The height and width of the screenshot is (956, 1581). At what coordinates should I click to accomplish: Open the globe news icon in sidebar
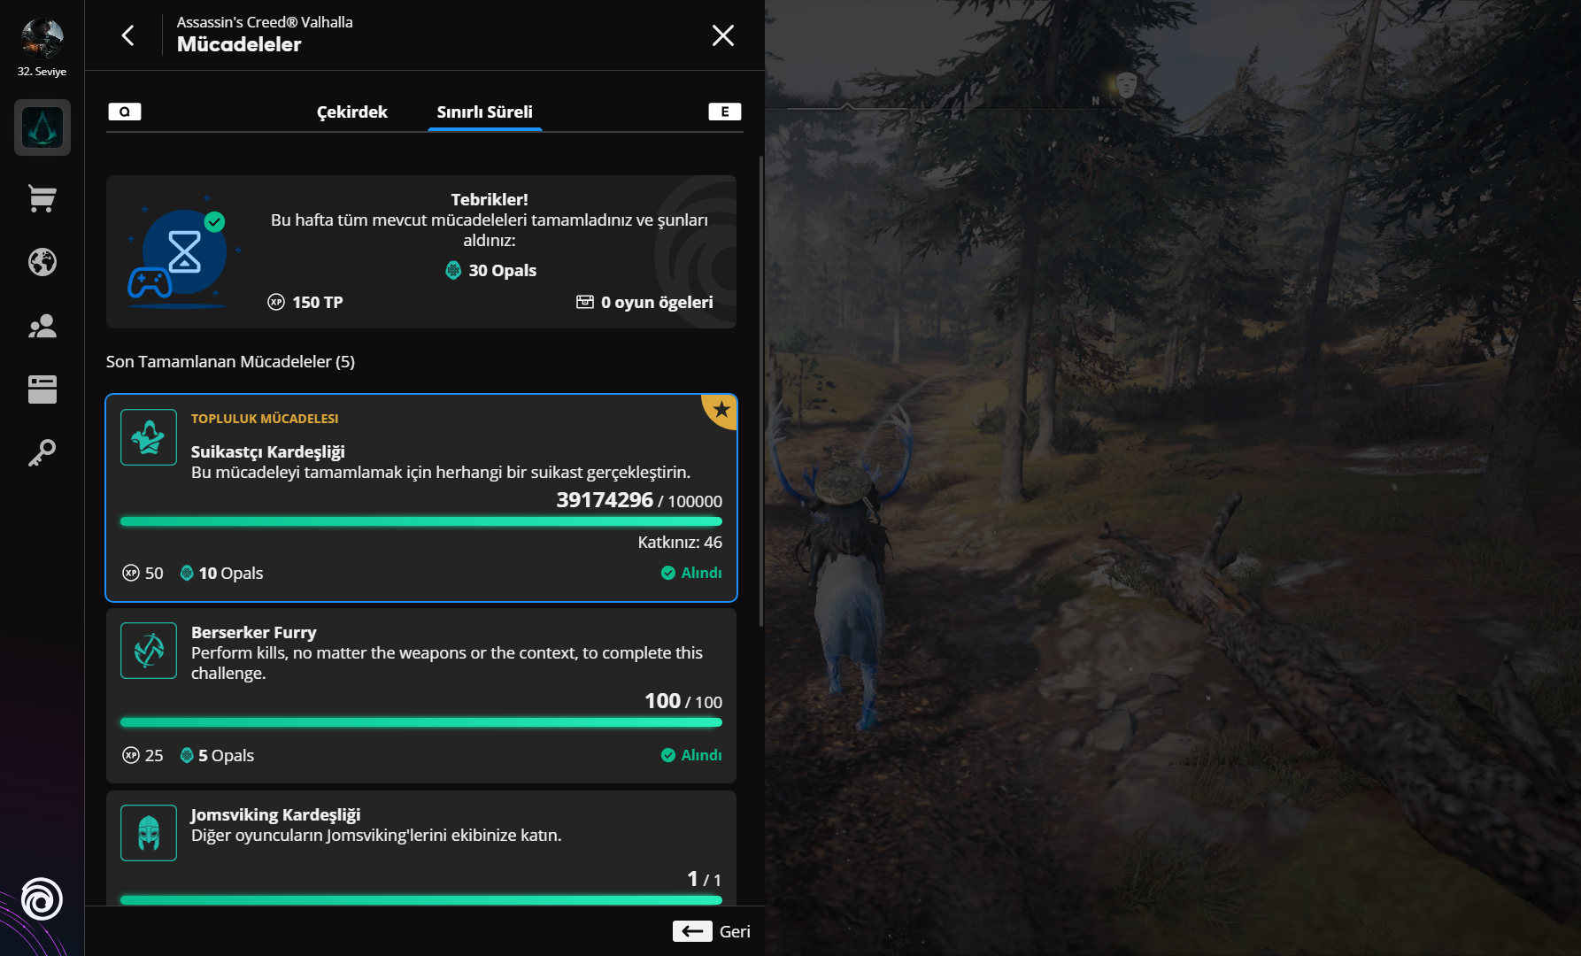coord(42,262)
